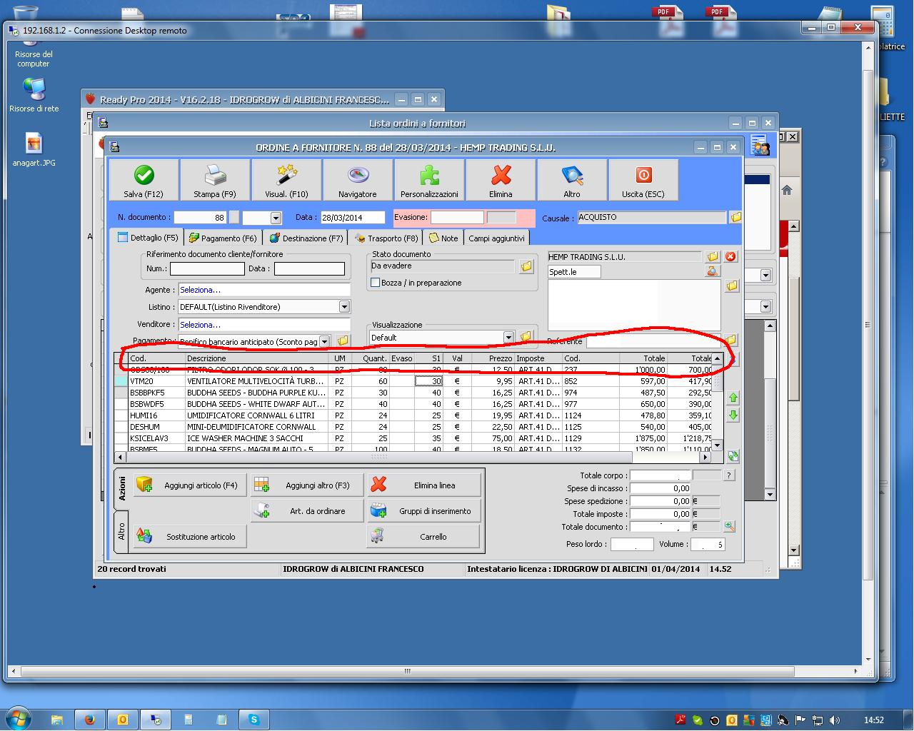Switch to the Note tab
Screen dimensions: 914x731
[444, 238]
